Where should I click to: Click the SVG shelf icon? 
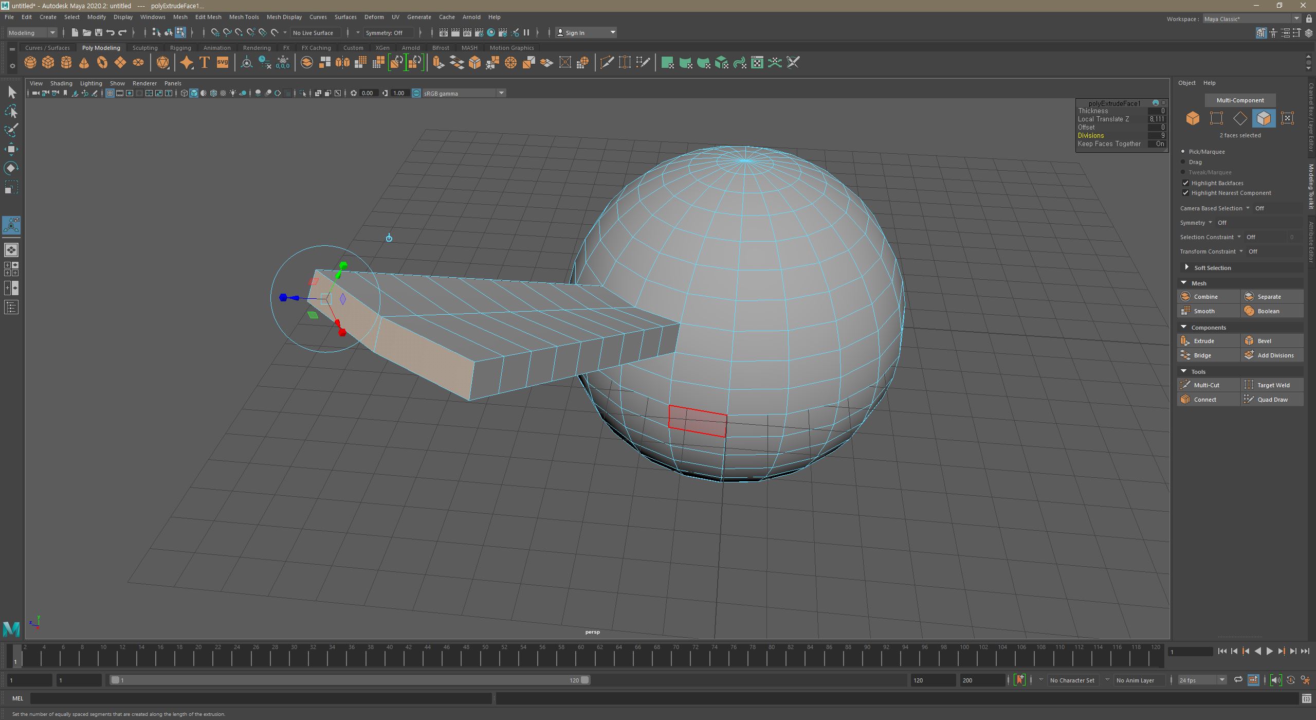pos(222,63)
